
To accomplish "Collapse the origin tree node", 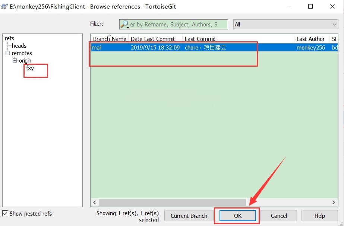I will [x=15, y=60].
